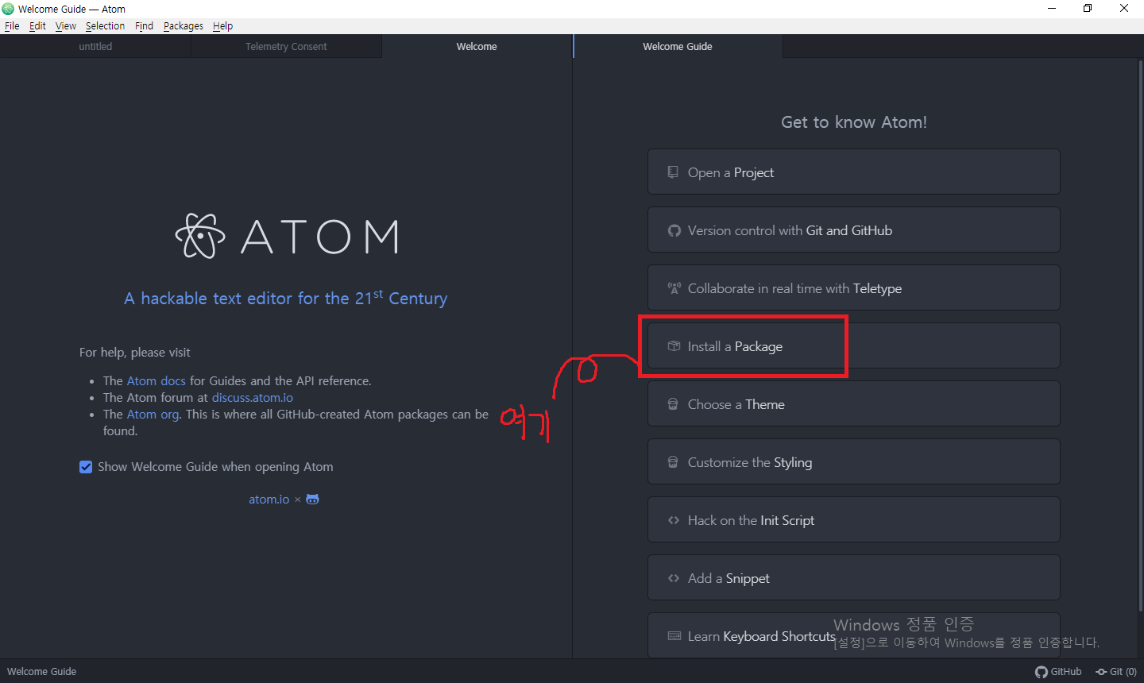Switch to the untitled tab
This screenshot has height=683, width=1144.
coord(95,46)
